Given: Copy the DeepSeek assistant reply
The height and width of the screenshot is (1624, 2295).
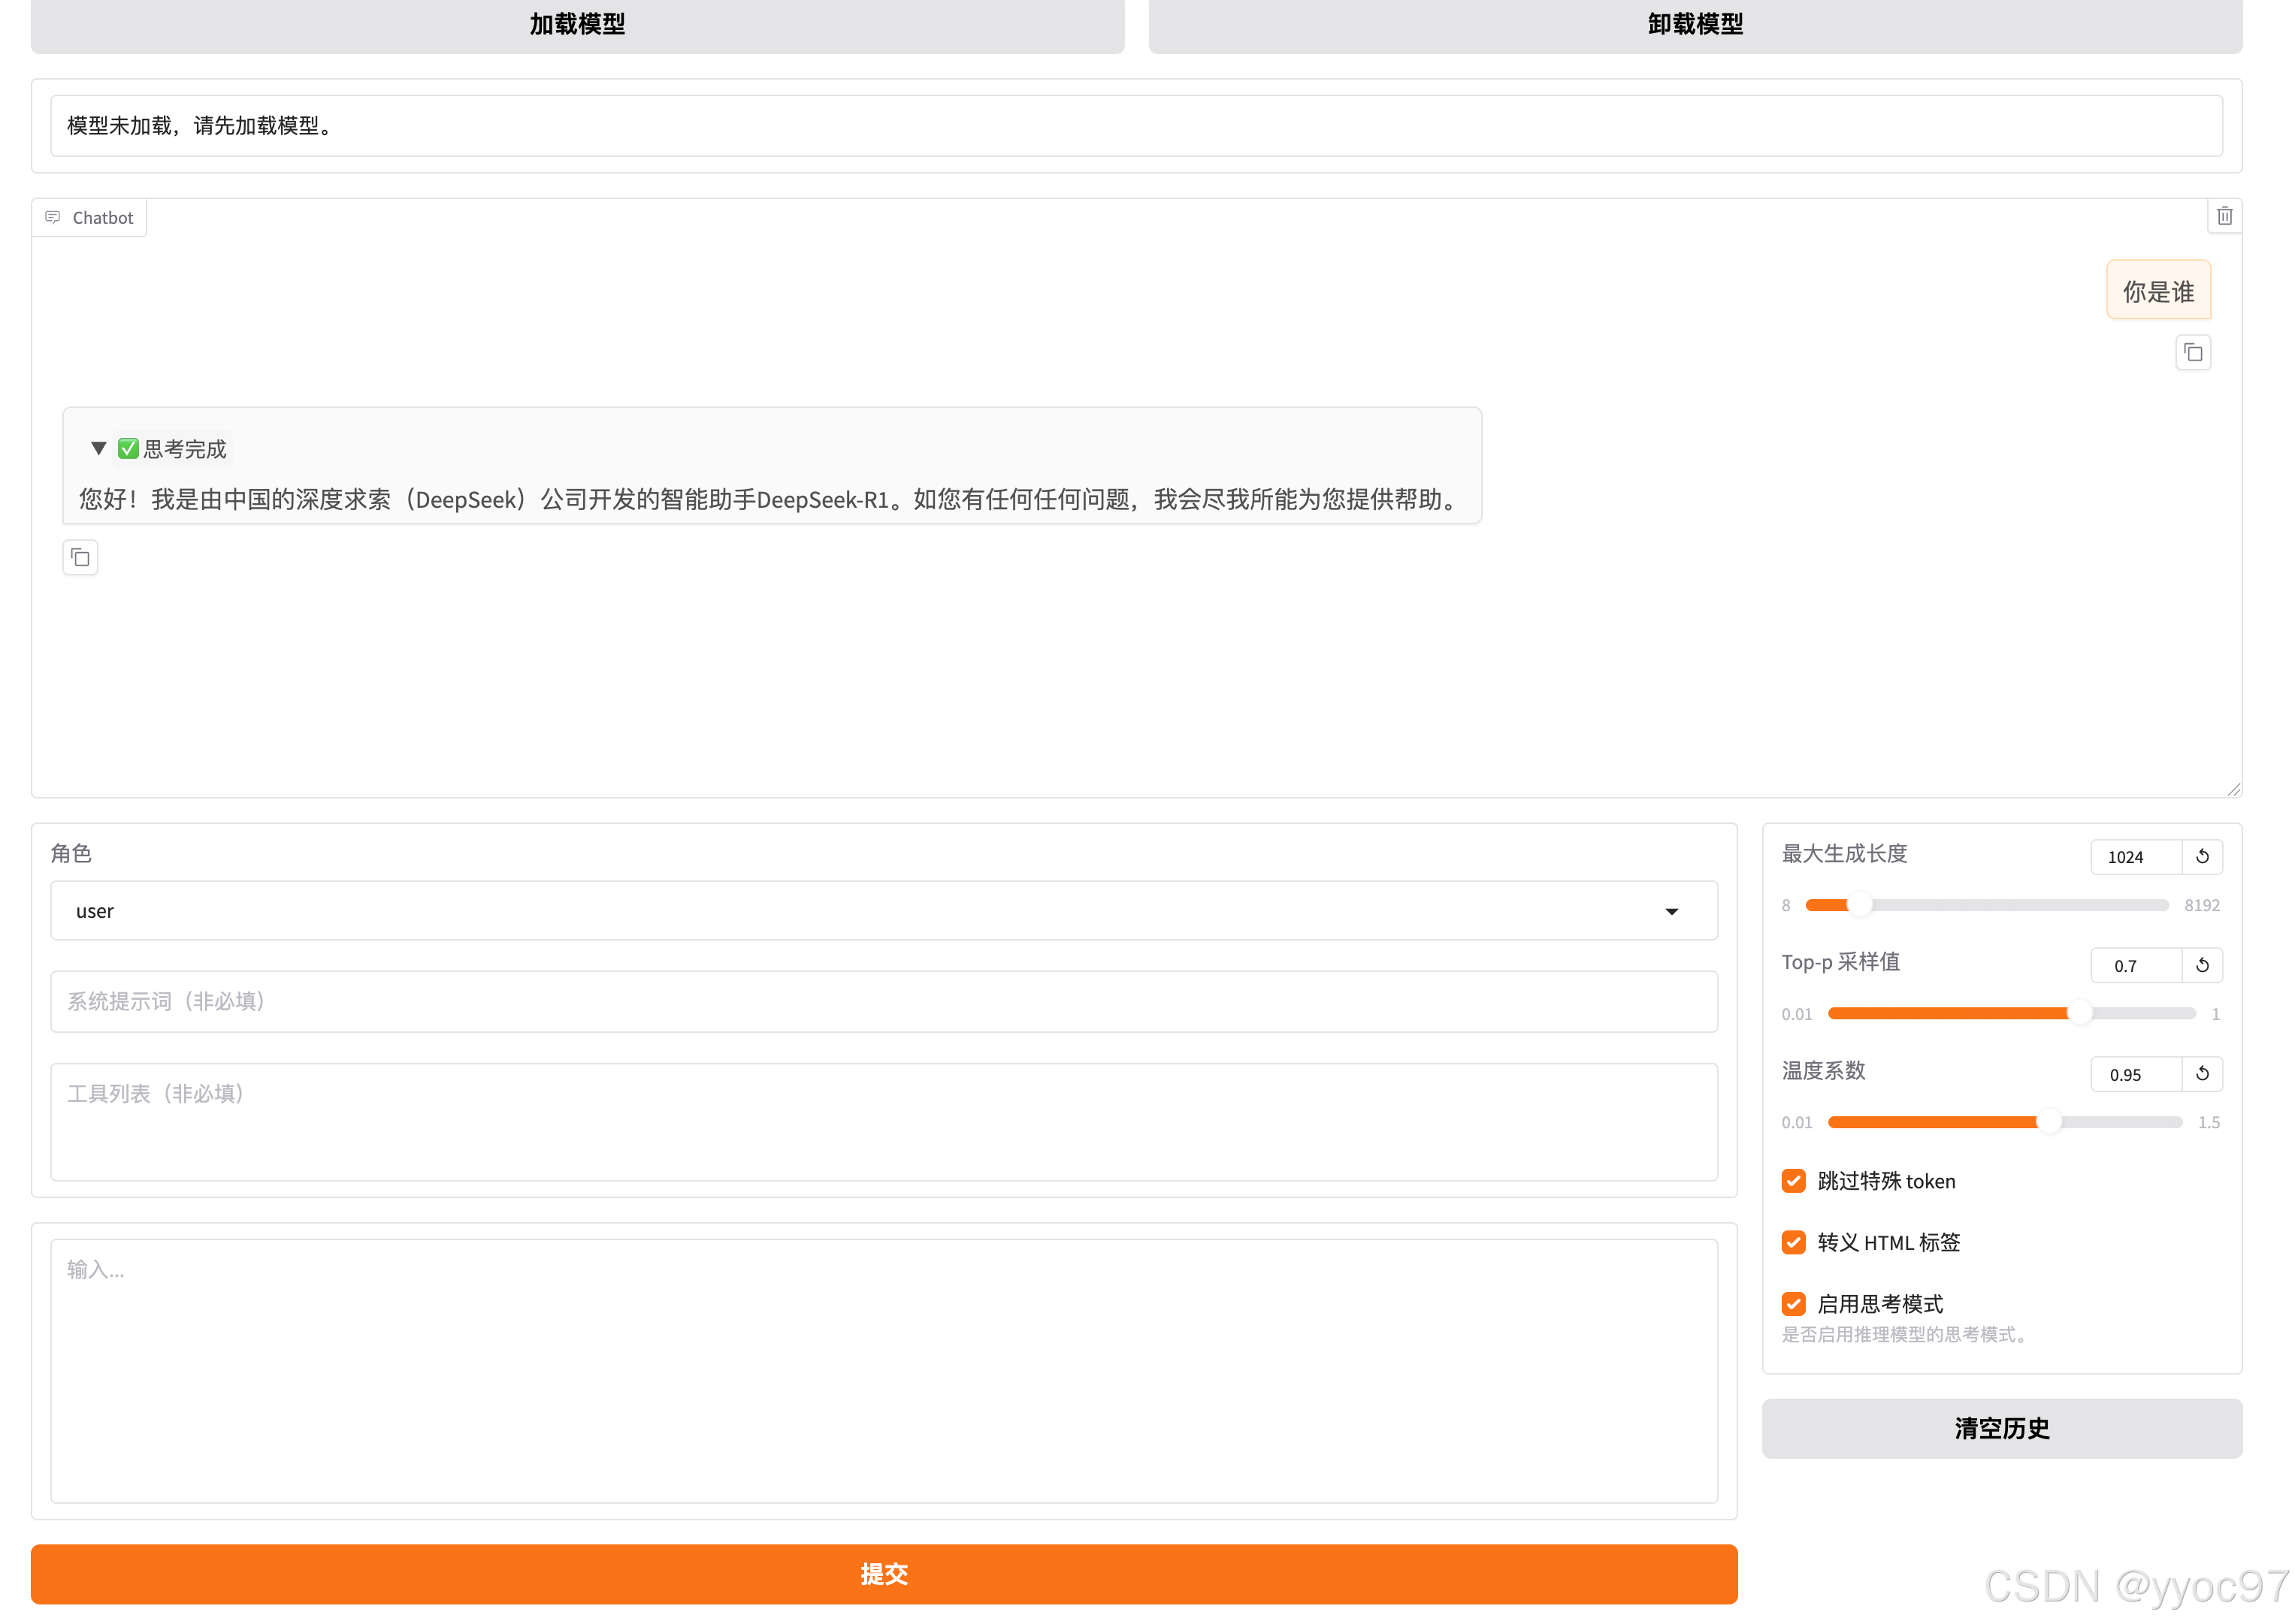Looking at the screenshot, I should pyautogui.click(x=80, y=558).
